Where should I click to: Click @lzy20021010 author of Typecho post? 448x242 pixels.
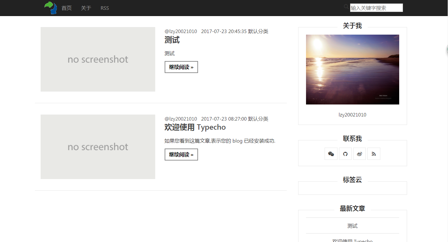(x=181, y=119)
